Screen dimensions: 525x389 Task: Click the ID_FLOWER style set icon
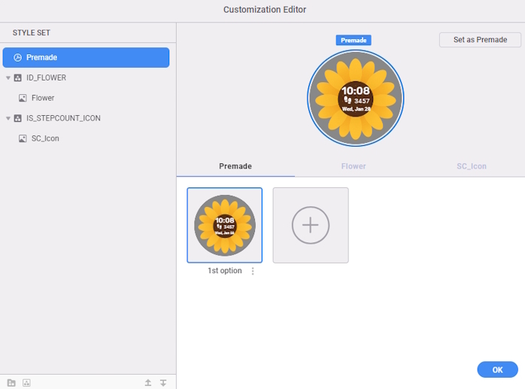click(18, 77)
